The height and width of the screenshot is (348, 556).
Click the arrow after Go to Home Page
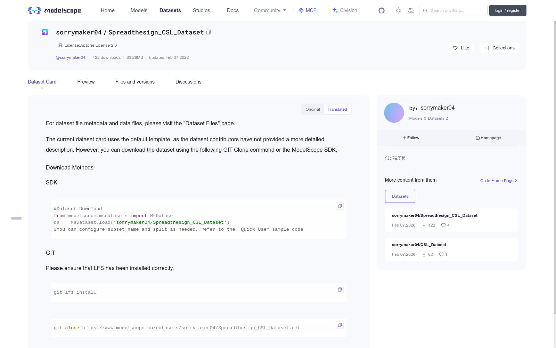click(x=516, y=181)
